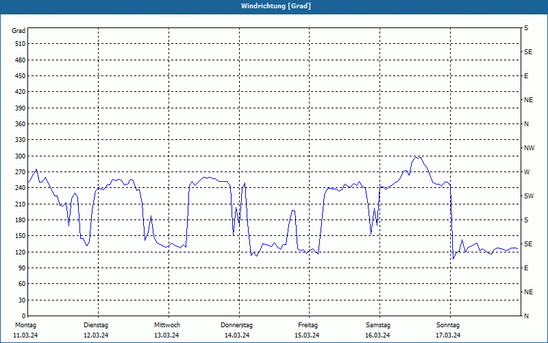The height and width of the screenshot is (343, 548).
Task: Click the topmost 'S' compass label
Action: [526, 28]
